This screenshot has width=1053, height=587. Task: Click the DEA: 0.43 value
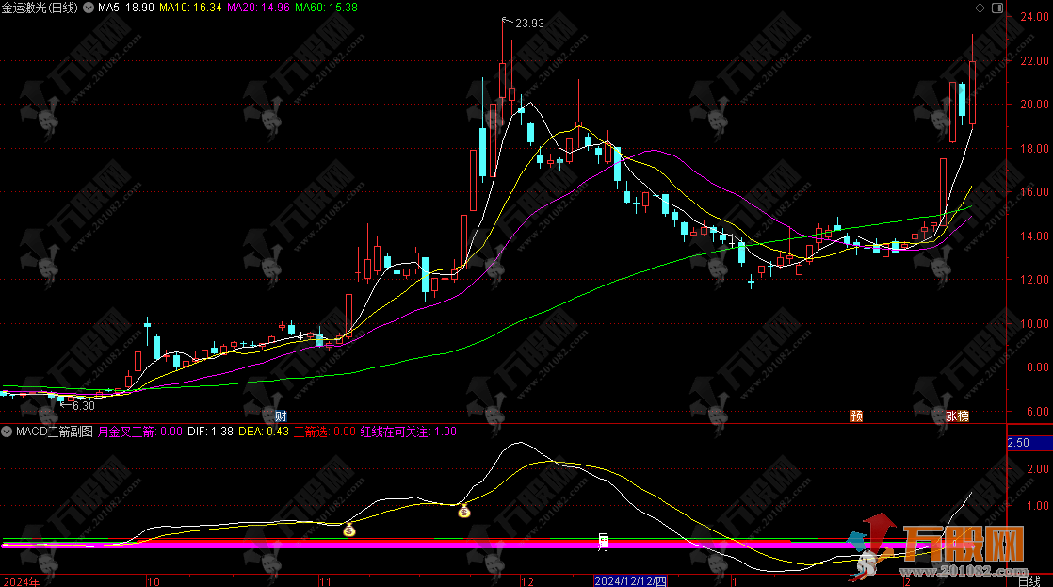(264, 432)
